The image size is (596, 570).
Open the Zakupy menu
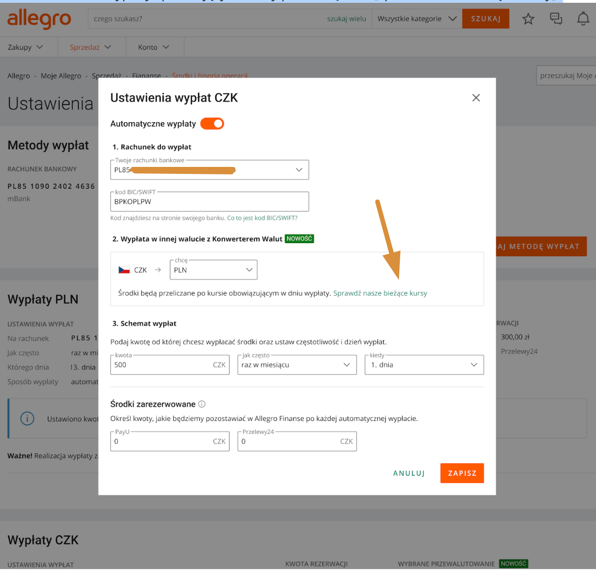26,47
